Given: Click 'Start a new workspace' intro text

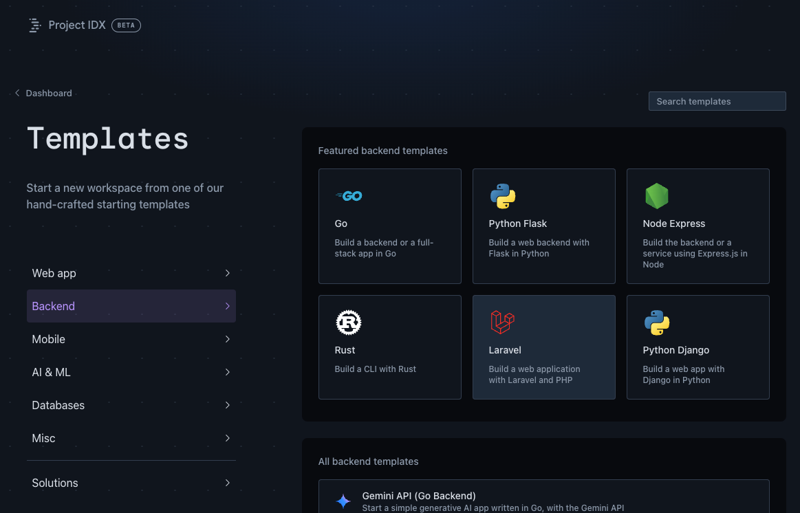Looking at the screenshot, I should [125, 196].
